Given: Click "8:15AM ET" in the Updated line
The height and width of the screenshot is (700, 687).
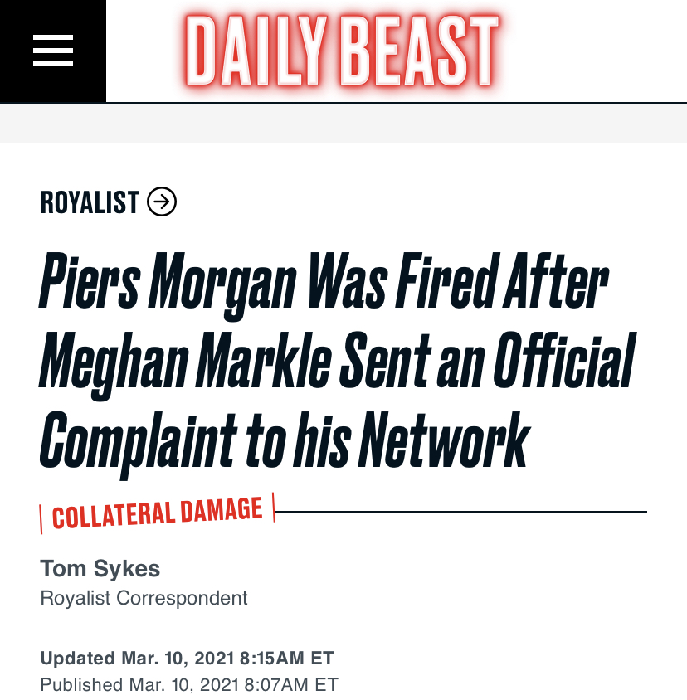Looking at the screenshot, I should pos(286,659).
